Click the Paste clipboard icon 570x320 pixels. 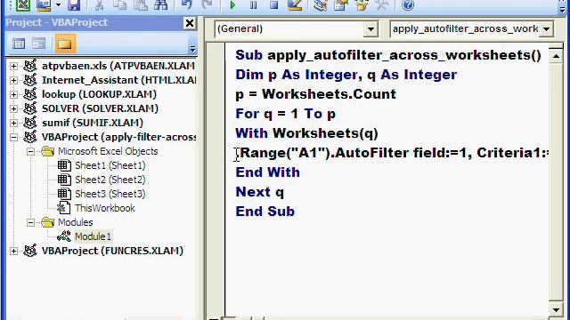pos(141,5)
